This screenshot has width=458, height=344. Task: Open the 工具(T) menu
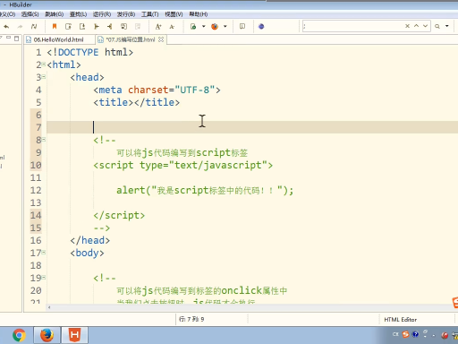[150, 14]
